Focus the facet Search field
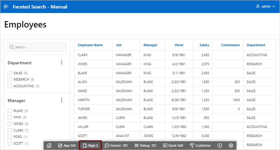 point(37,47)
